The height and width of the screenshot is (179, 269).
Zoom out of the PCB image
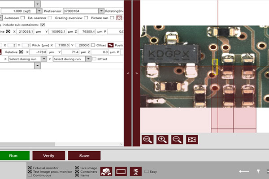pyautogui.click(x=177, y=139)
